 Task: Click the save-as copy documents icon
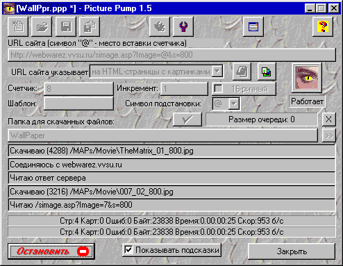(x=90, y=26)
